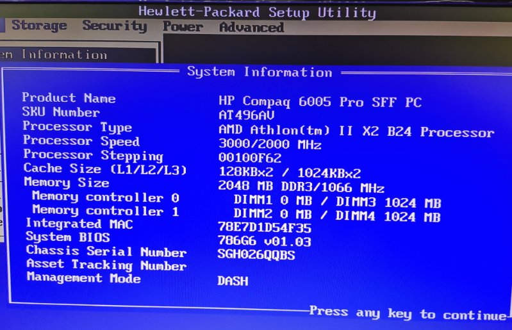Select the 3000/2000 MHz value
Viewport: 512px width, 330px height.
point(270,144)
